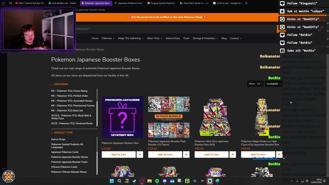This screenshot has width=329, height=185.
Task: Switch to the 'Prize Pack Series 4' tab
Action: point(194,3)
